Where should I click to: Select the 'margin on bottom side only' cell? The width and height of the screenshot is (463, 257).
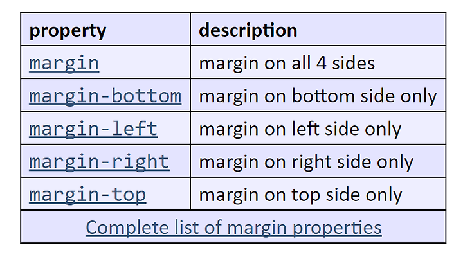[318, 95]
